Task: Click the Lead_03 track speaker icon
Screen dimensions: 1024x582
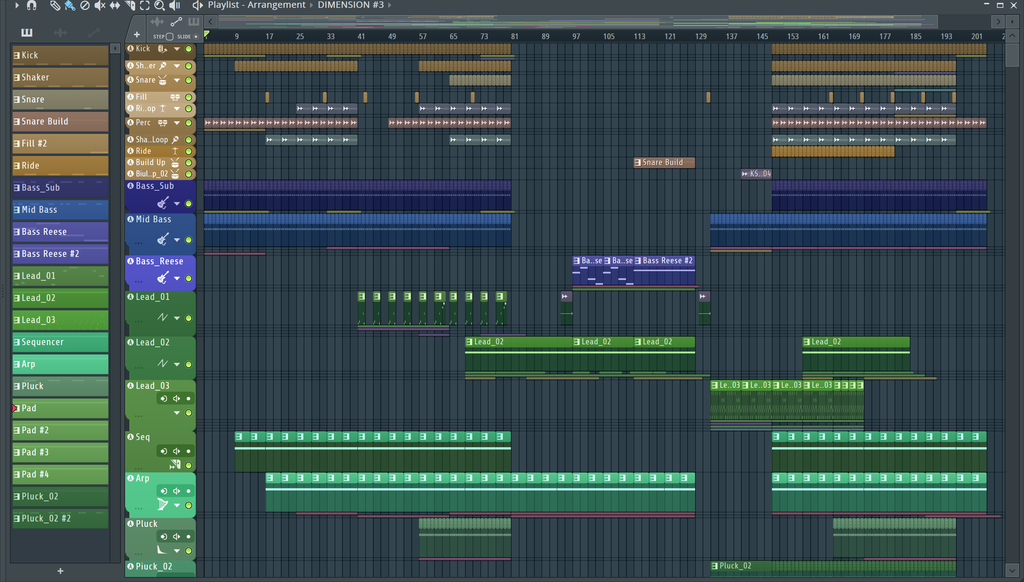Action: 176,398
